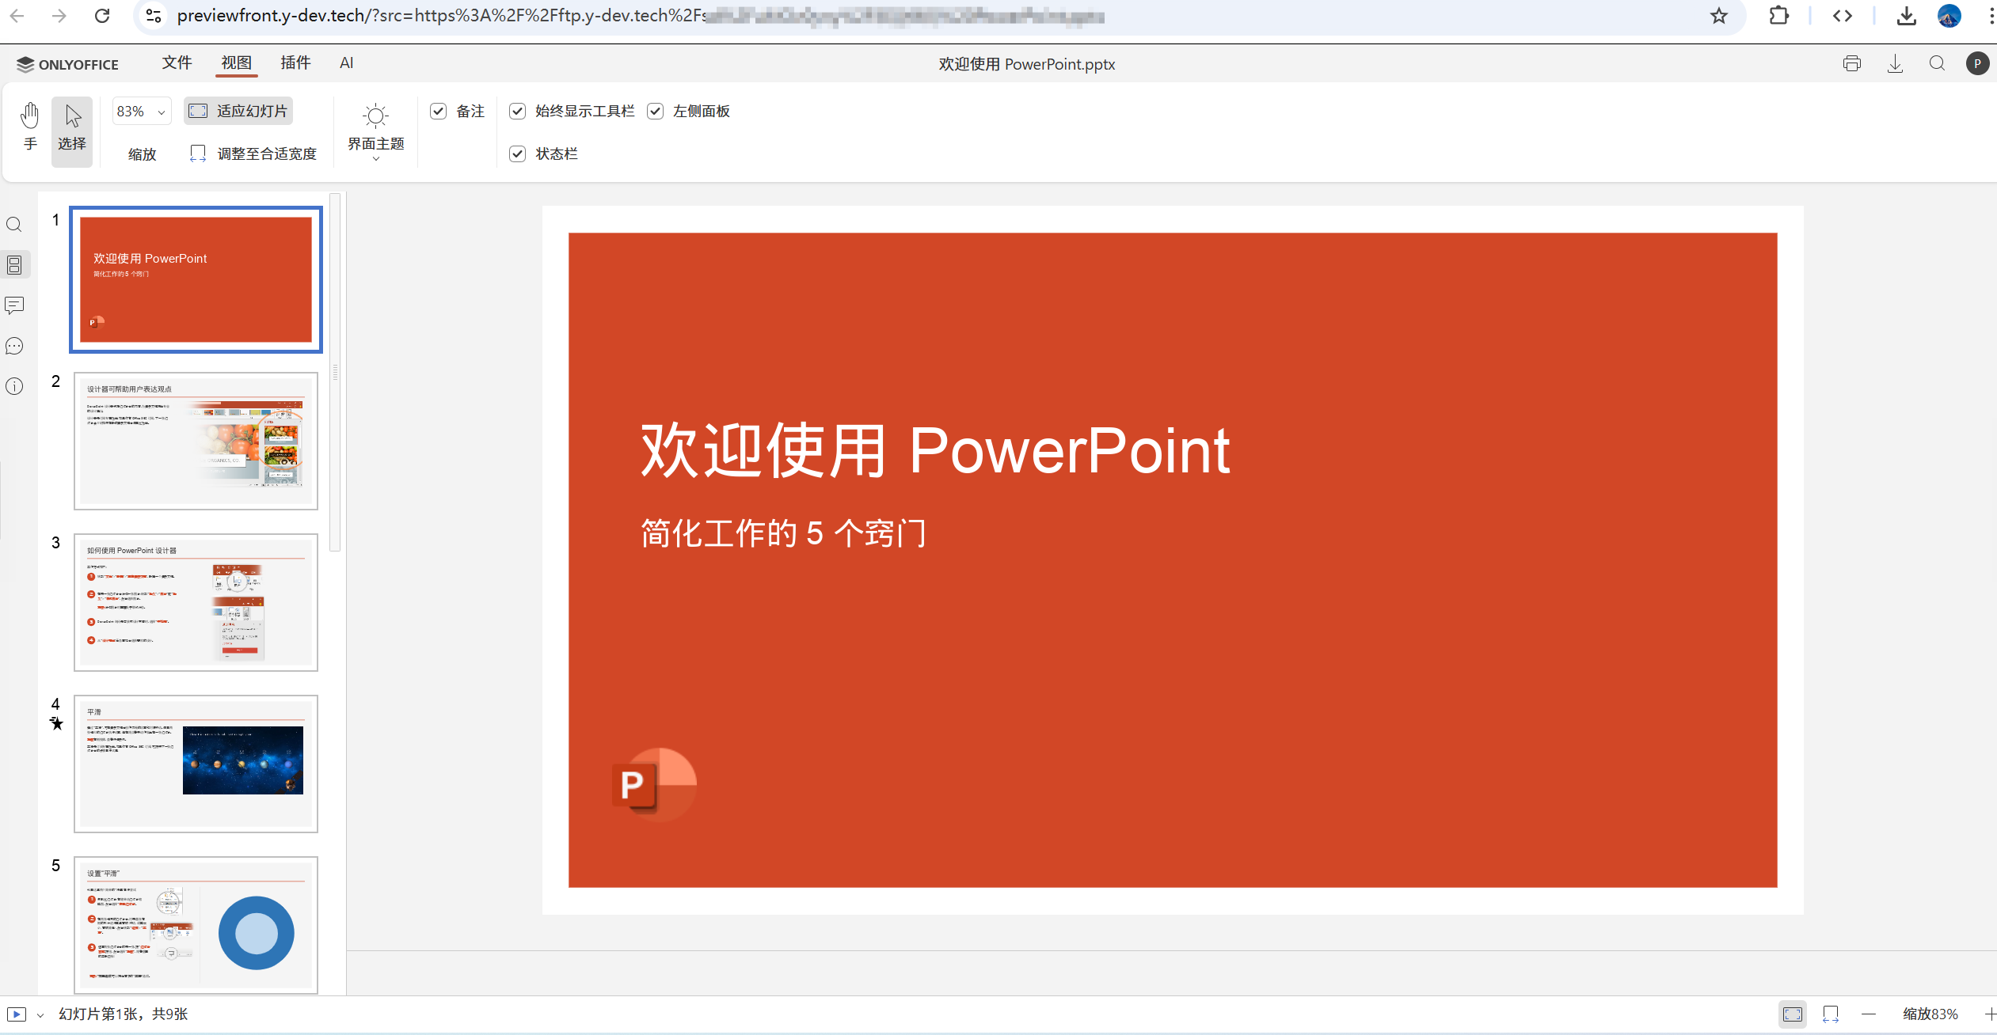Activate the Select tool in the ribbon

click(71, 131)
